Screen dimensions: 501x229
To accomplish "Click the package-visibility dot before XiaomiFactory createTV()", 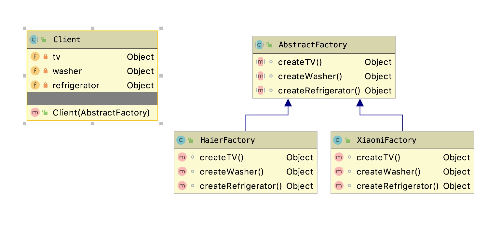I will tap(349, 157).
